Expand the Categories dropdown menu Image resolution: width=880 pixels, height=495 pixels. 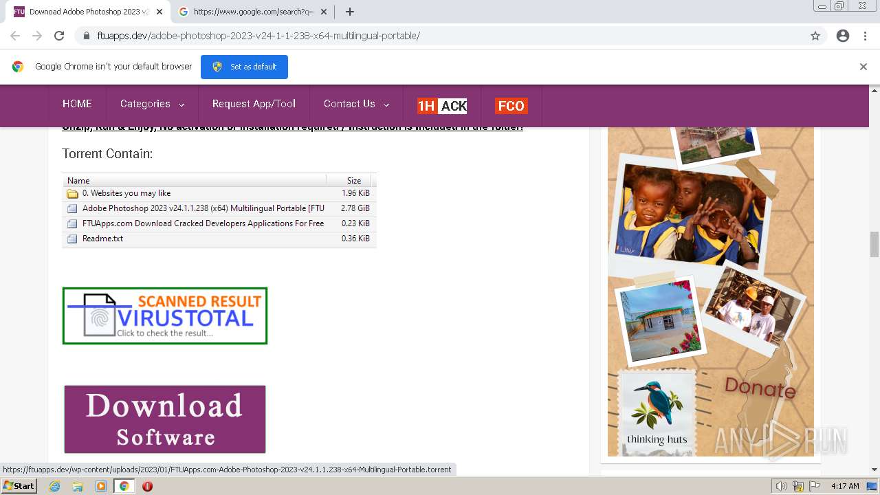pyautogui.click(x=152, y=104)
